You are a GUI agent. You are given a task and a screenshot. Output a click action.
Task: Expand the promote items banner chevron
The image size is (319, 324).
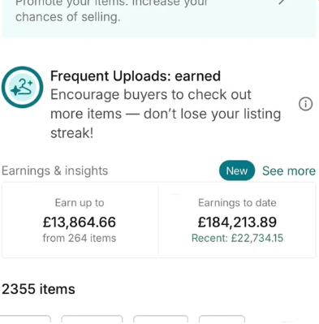[x=282, y=2]
